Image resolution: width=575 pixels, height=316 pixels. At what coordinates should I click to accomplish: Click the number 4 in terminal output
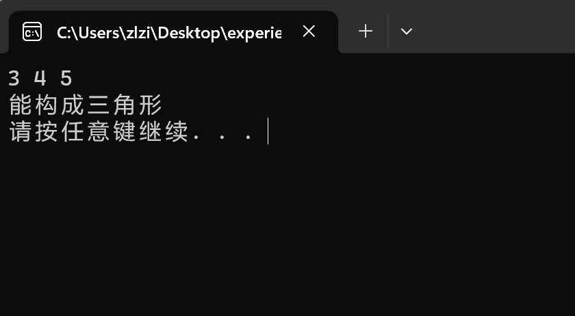click(x=40, y=79)
